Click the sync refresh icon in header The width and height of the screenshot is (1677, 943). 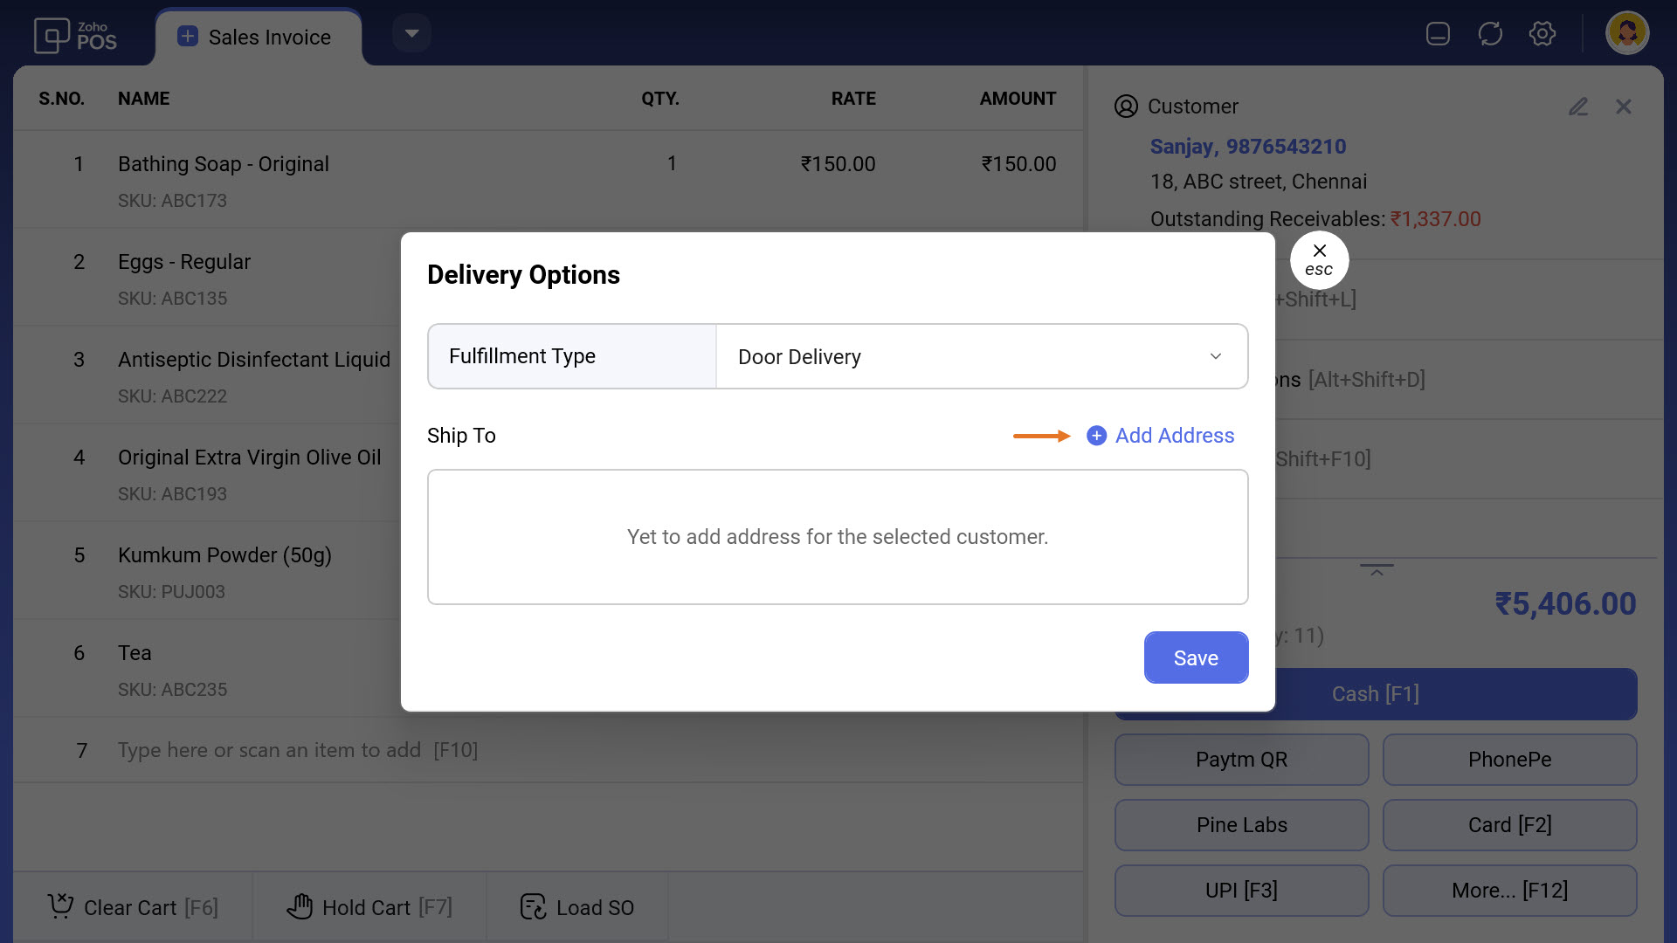coord(1490,34)
